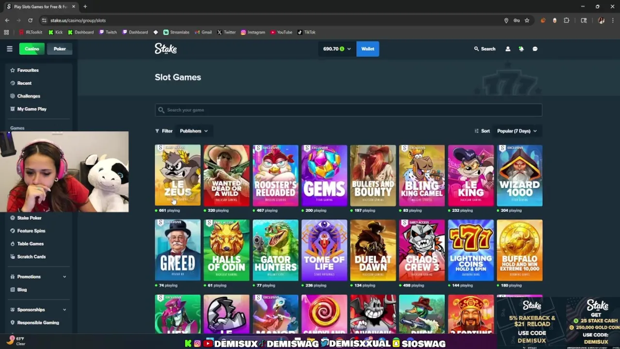This screenshot has width=620, height=349.
Task: Expand the Sponsorships section
Action: 38,310
